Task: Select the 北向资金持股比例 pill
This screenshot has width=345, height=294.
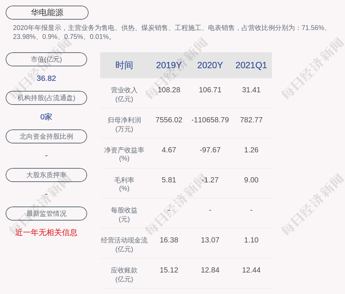Action: [x=46, y=136]
